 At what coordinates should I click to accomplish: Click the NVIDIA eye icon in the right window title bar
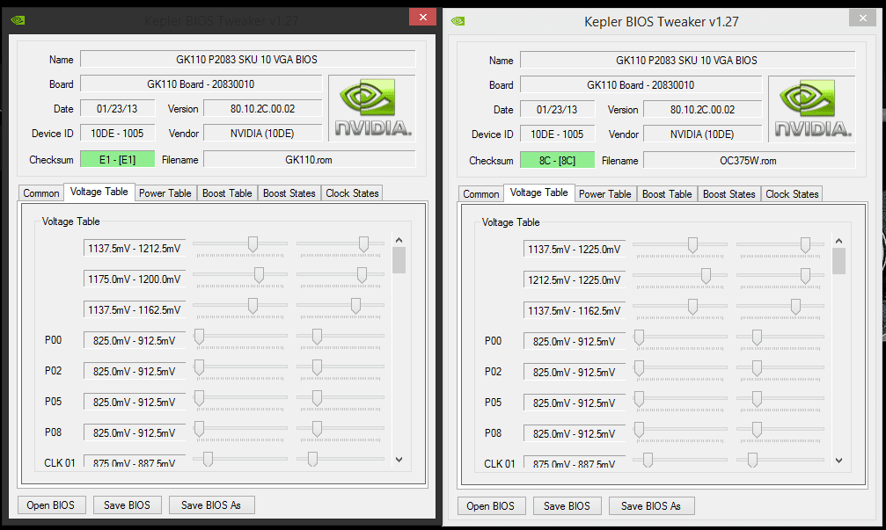coord(458,21)
